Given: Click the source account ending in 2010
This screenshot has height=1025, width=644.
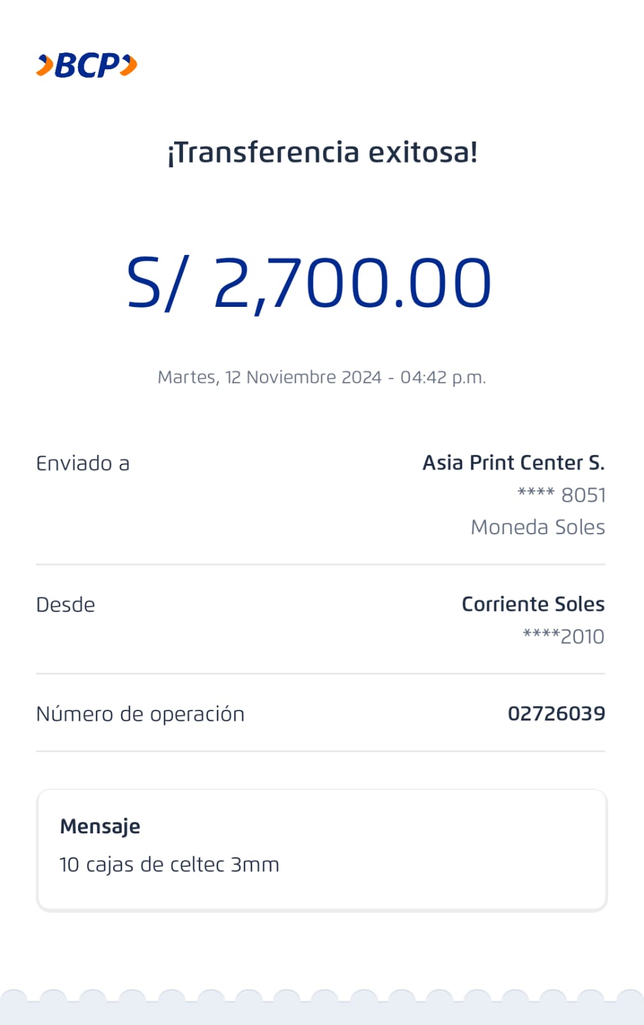Looking at the screenshot, I should [x=563, y=637].
